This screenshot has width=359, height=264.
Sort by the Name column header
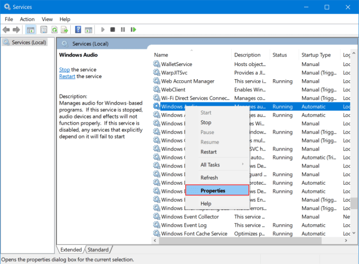pos(192,55)
